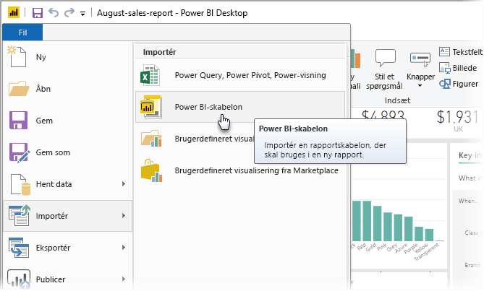Open the Customize Quick Access Toolbar dropdown
The height and width of the screenshot is (291, 484).
tap(82, 14)
